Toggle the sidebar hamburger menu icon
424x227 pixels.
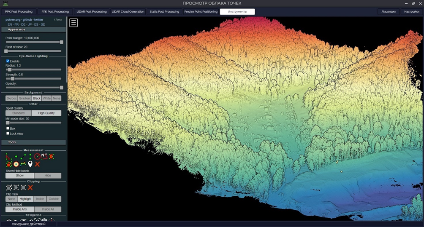click(x=73, y=23)
